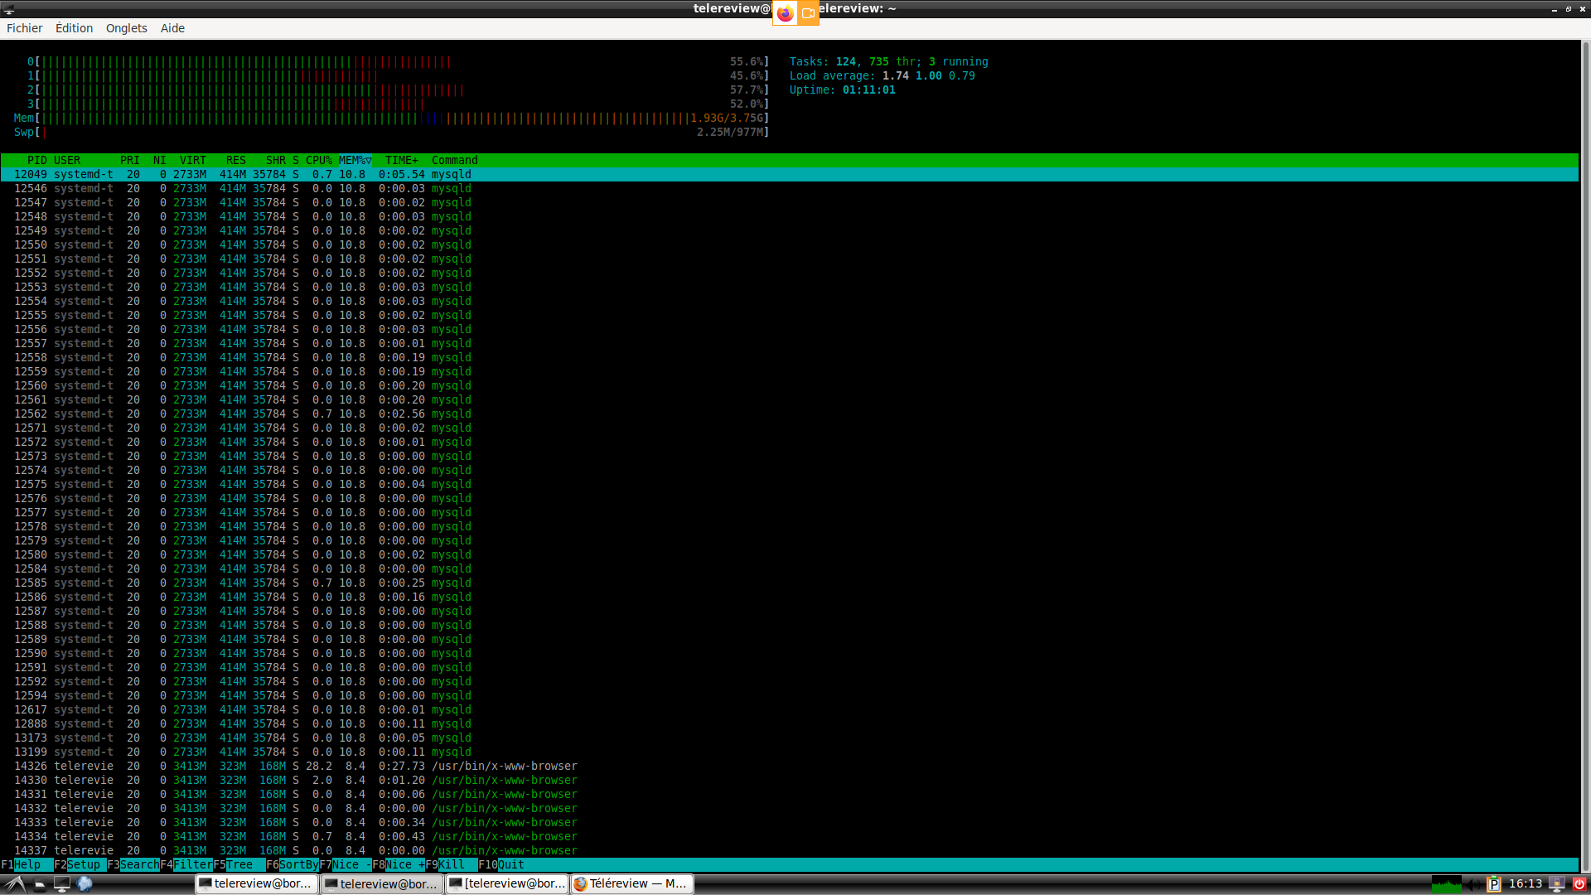Click the web browser globe launcher

click(x=85, y=884)
